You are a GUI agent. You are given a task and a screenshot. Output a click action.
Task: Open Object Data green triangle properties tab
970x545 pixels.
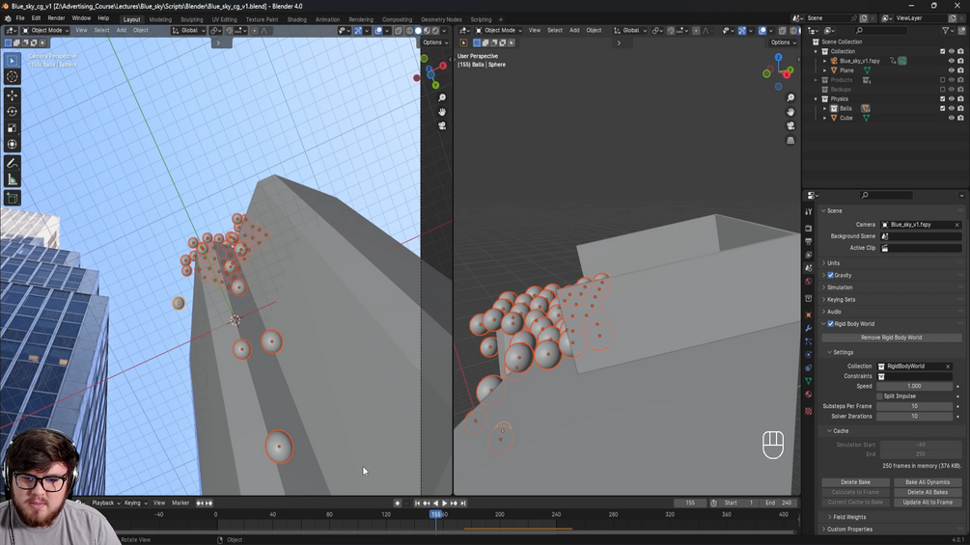coord(809,381)
